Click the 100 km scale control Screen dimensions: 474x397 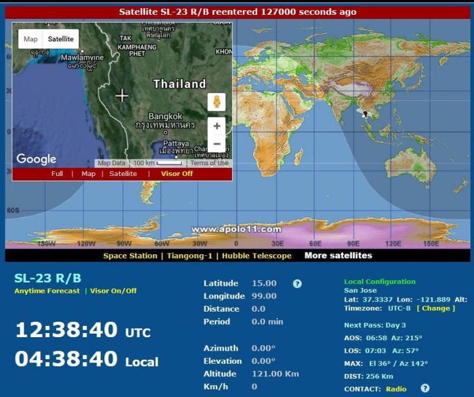tap(158, 163)
